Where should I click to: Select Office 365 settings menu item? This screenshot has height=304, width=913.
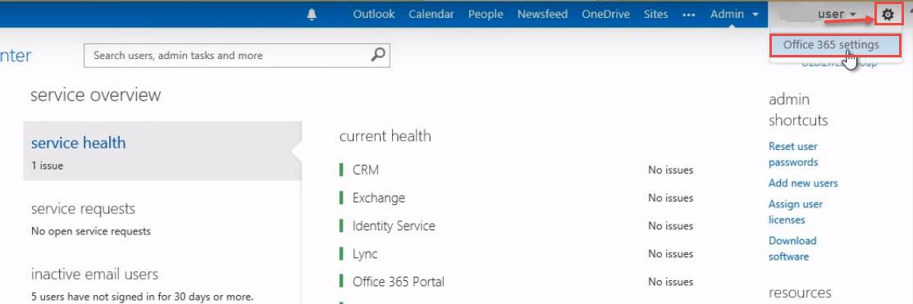831,45
